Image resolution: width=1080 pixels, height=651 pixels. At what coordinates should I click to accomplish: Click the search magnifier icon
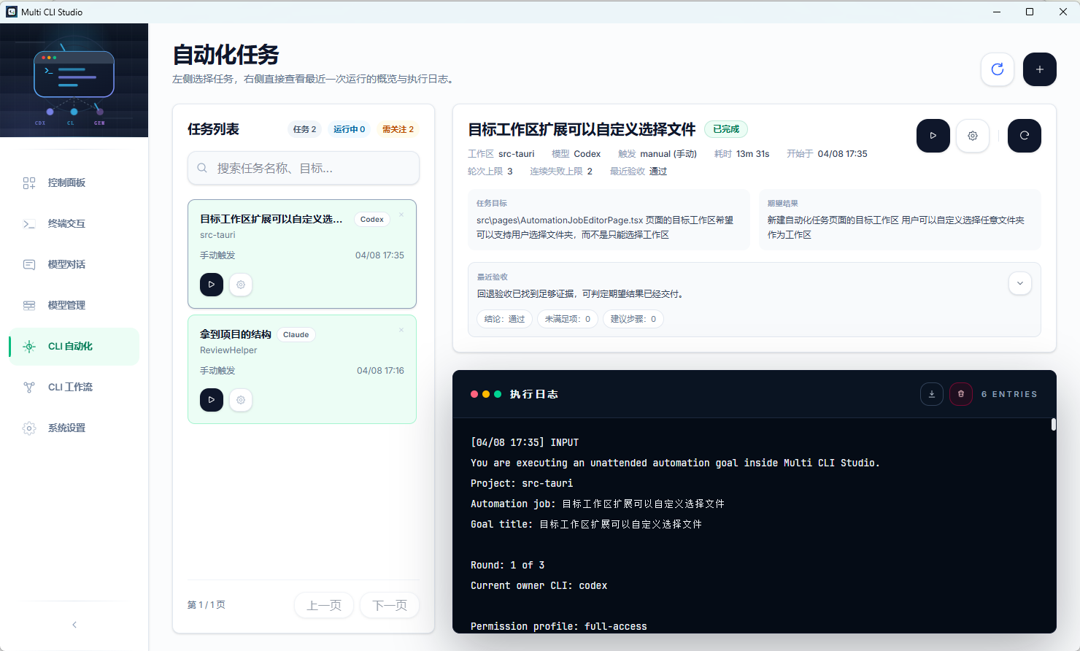coord(202,168)
